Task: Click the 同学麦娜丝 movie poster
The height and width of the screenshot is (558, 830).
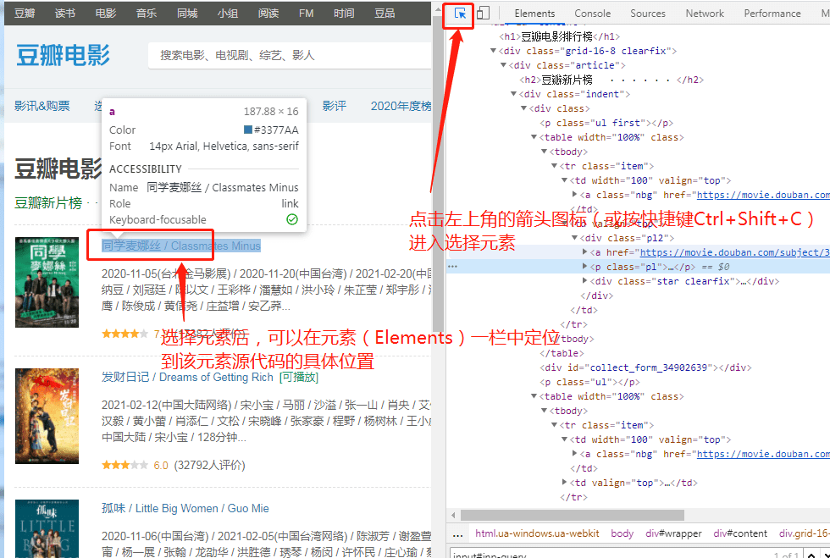Action: [x=47, y=282]
